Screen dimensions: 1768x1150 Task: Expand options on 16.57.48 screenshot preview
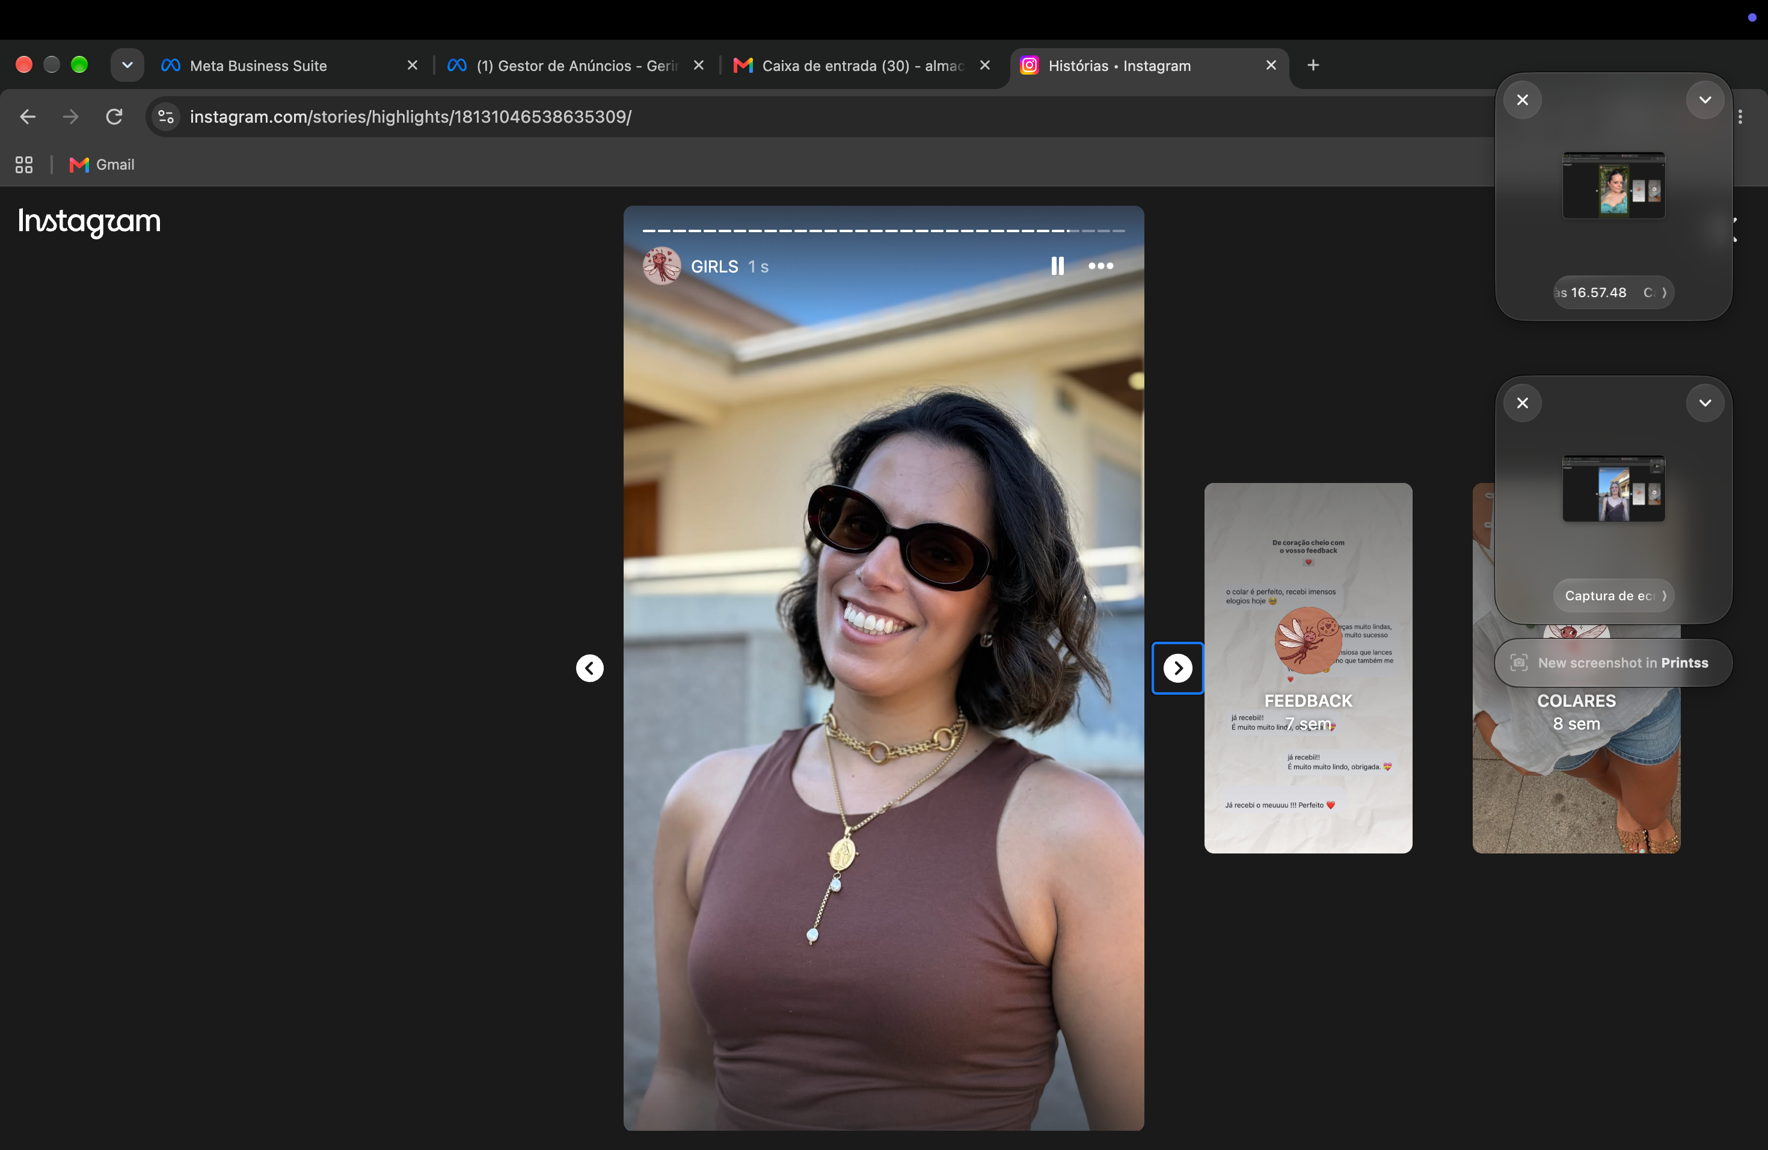(1705, 100)
